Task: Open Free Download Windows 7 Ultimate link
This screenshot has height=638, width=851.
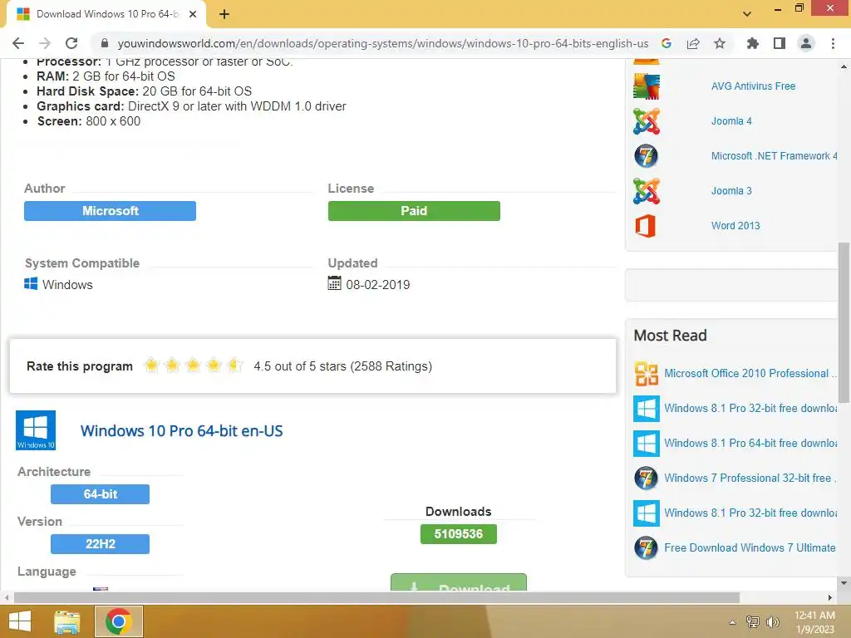Action: pos(750,548)
